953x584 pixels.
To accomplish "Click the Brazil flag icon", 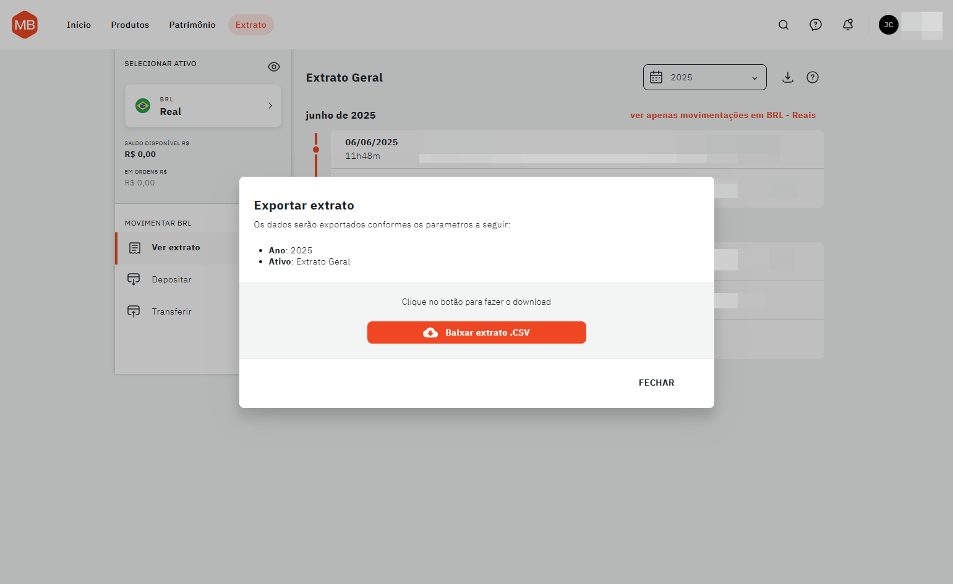I will pos(143,106).
